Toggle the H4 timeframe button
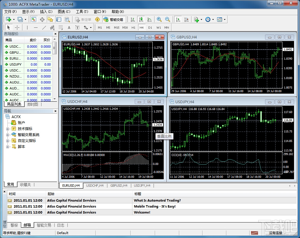 click(141, 27)
